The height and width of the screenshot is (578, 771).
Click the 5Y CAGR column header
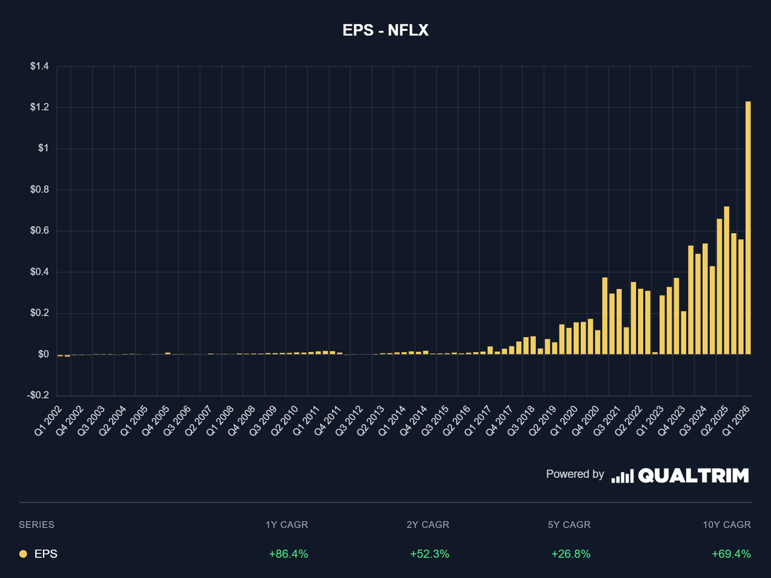[x=569, y=525]
